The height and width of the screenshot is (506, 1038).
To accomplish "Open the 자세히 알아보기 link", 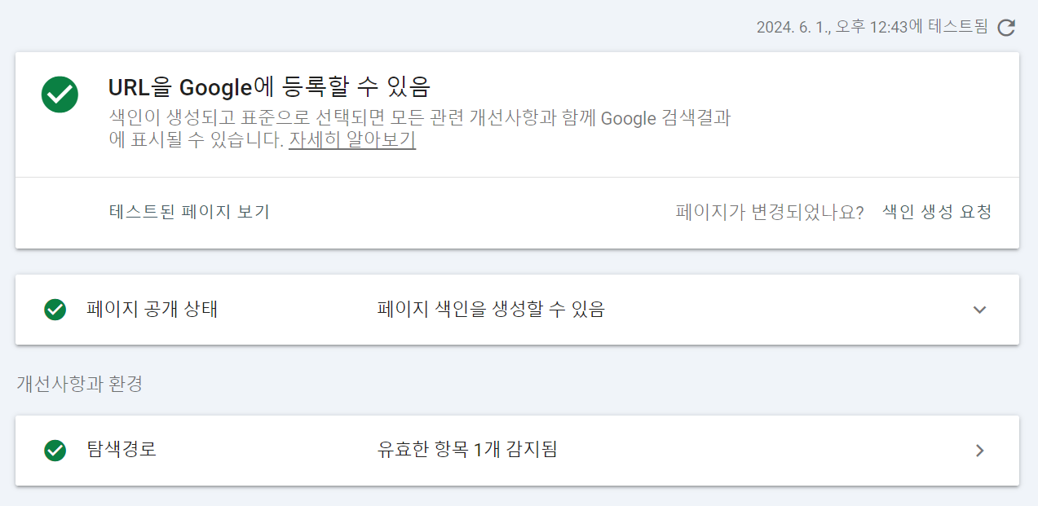I will pyautogui.click(x=351, y=140).
